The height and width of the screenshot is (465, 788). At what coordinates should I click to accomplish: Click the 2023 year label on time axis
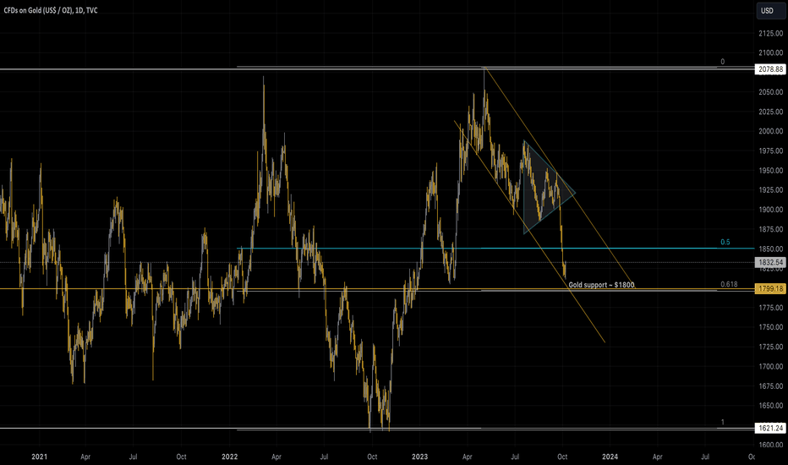pyautogui.click(x=419, y=457)
